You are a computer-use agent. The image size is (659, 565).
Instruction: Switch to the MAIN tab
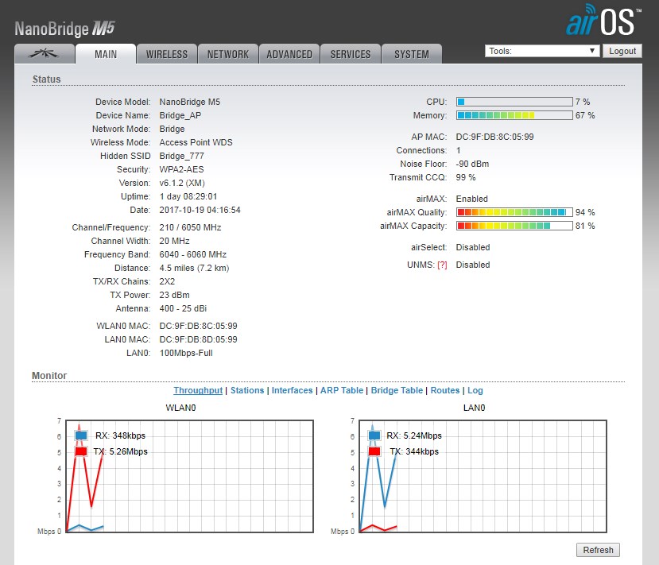click(106, 54)
